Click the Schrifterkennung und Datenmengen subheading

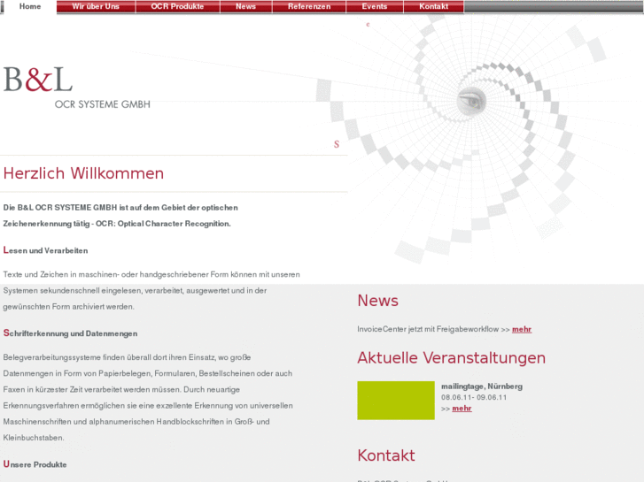[x=70, y=333]
